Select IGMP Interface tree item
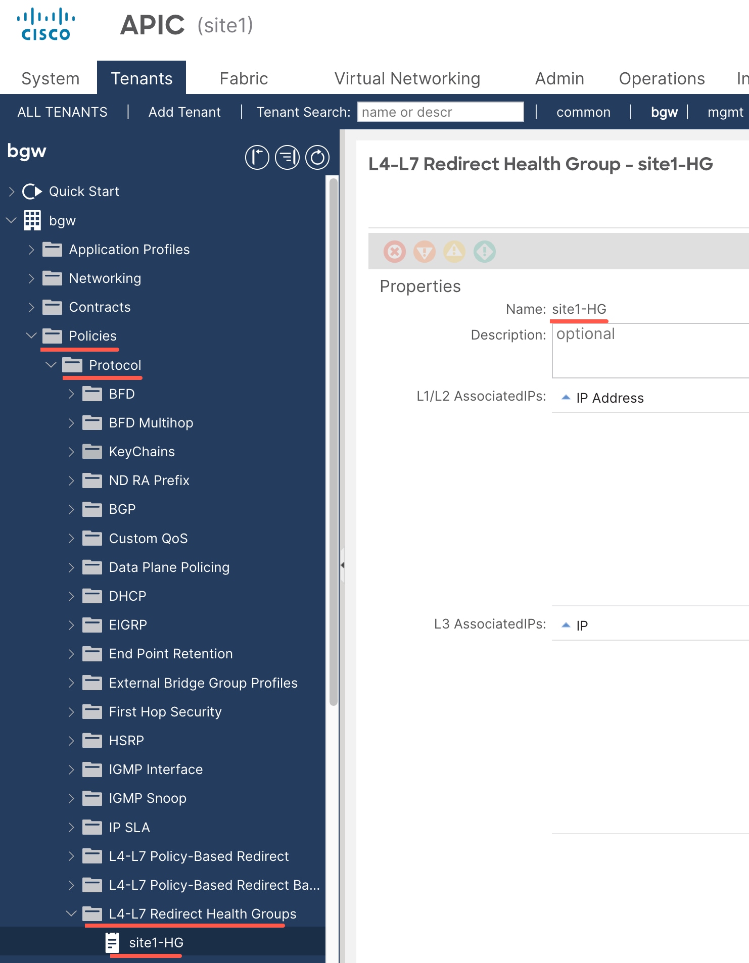 [156, 769]
